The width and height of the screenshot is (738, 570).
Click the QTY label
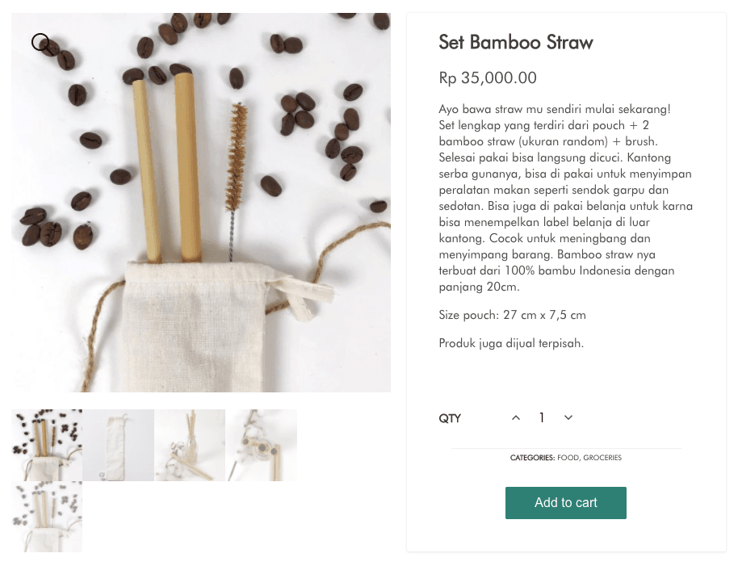click(450, 418)
